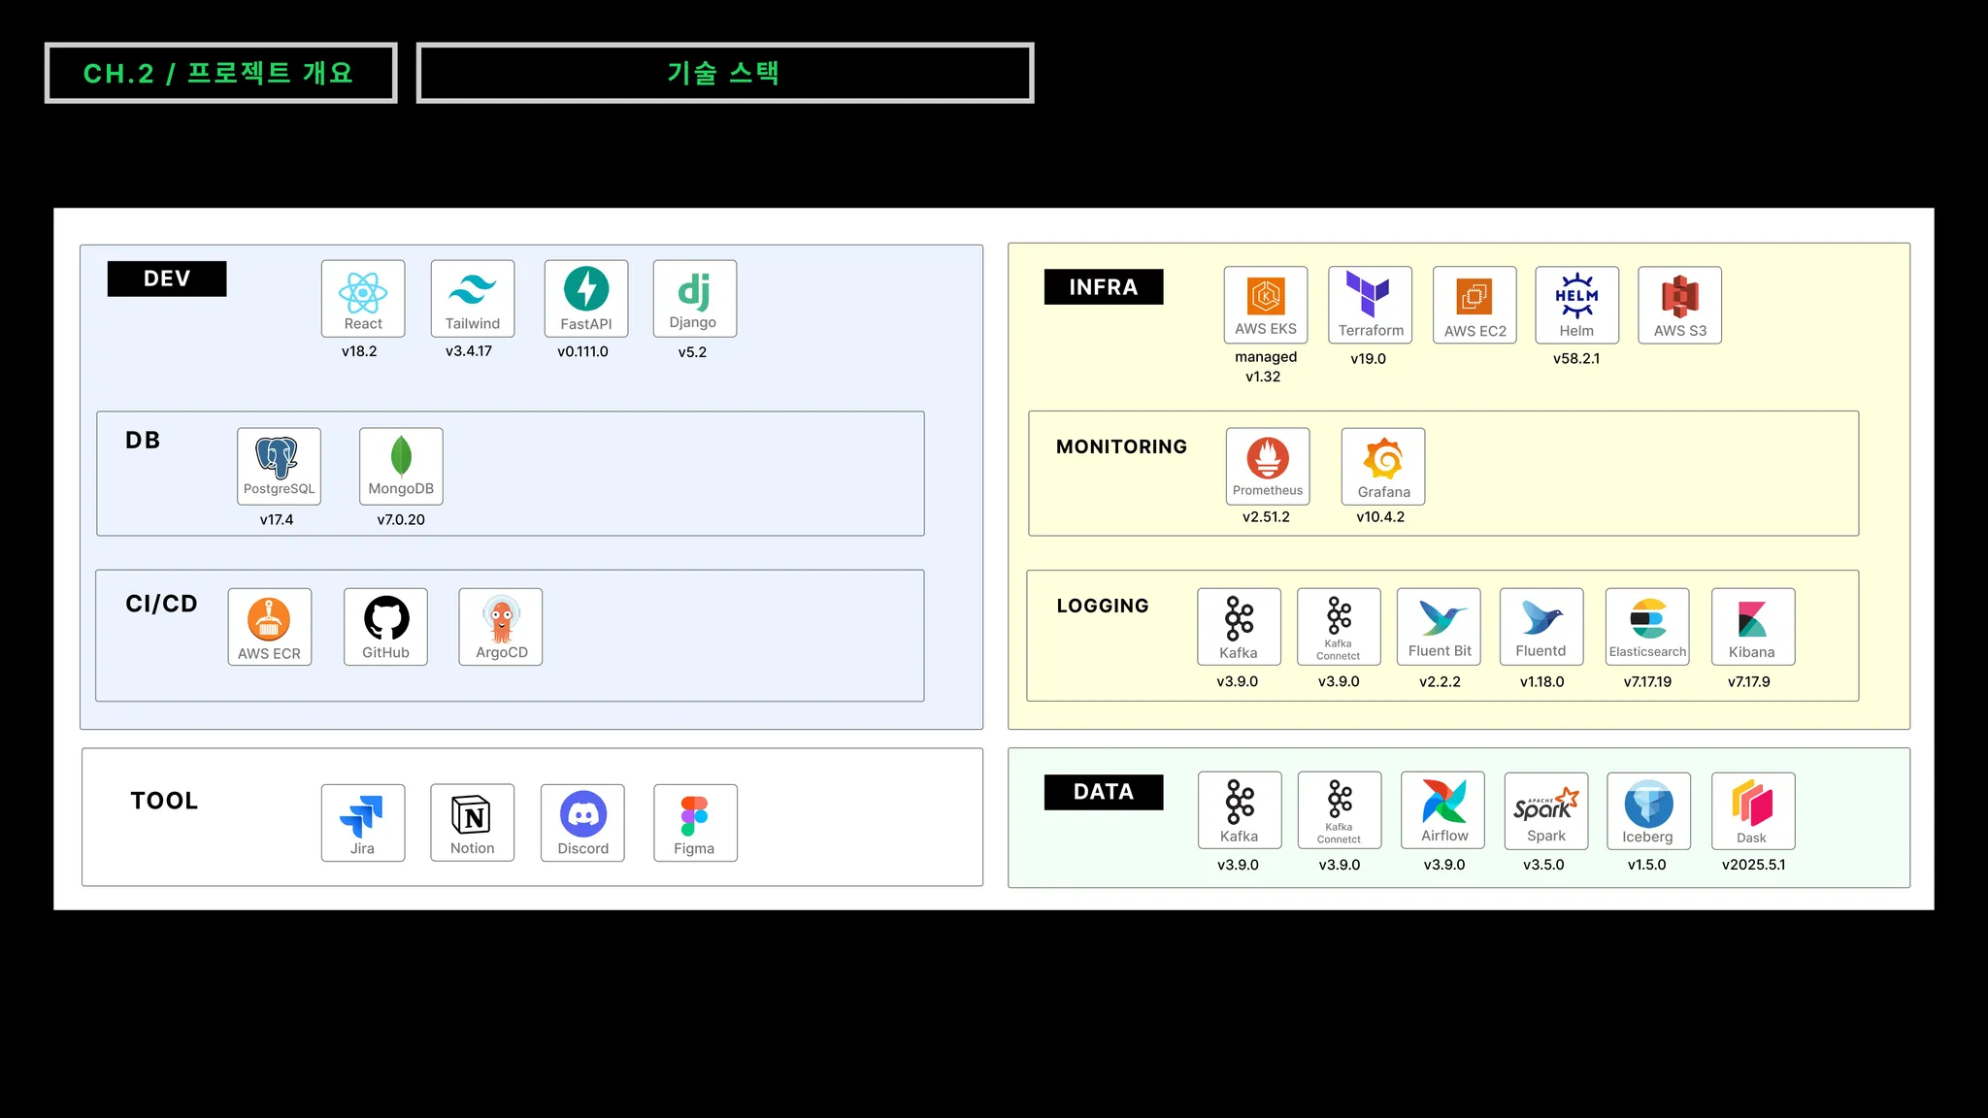Image resolution: width=1988 pixels, height=1118 pixels.
Task: Select v10.4.2 under Grafana
Action: (x=1380, y=516)
